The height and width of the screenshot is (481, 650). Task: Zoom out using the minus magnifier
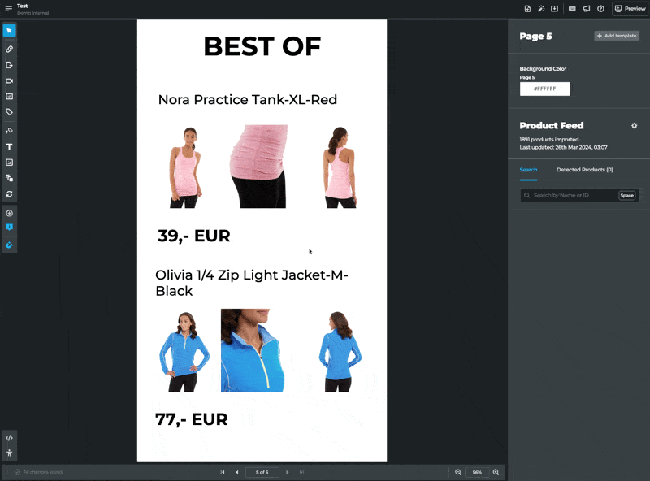458,472
